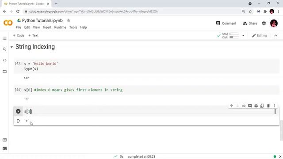This screenshot has height=159, width=283.
Task: Open the Tools menu
Action: [73, 27]
